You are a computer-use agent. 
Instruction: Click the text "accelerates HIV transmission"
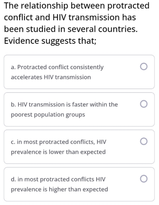(x=51, y=77)
